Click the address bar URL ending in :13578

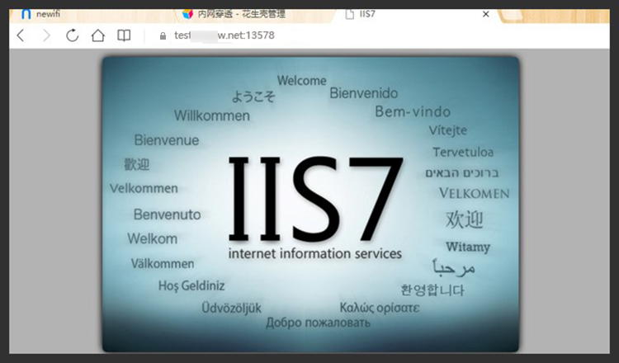coord(224,35)
